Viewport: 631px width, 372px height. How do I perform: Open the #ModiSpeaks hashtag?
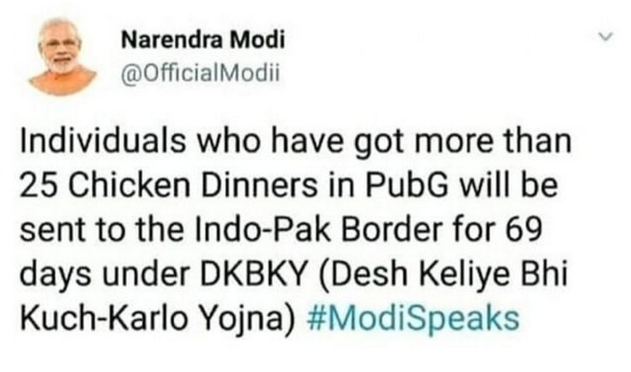tap(413, 317)
